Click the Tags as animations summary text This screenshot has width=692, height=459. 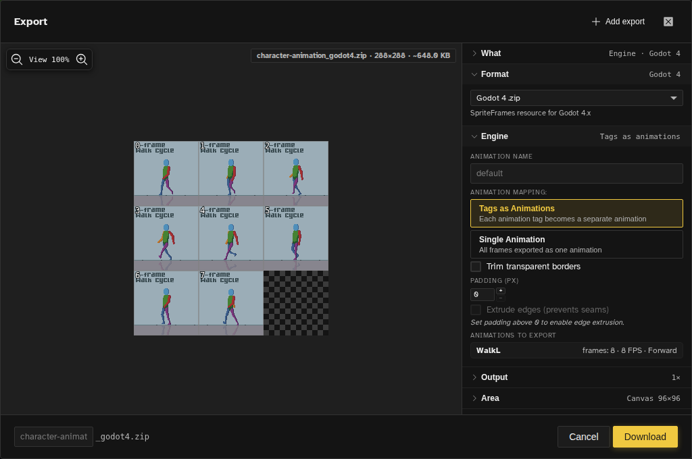640,136
